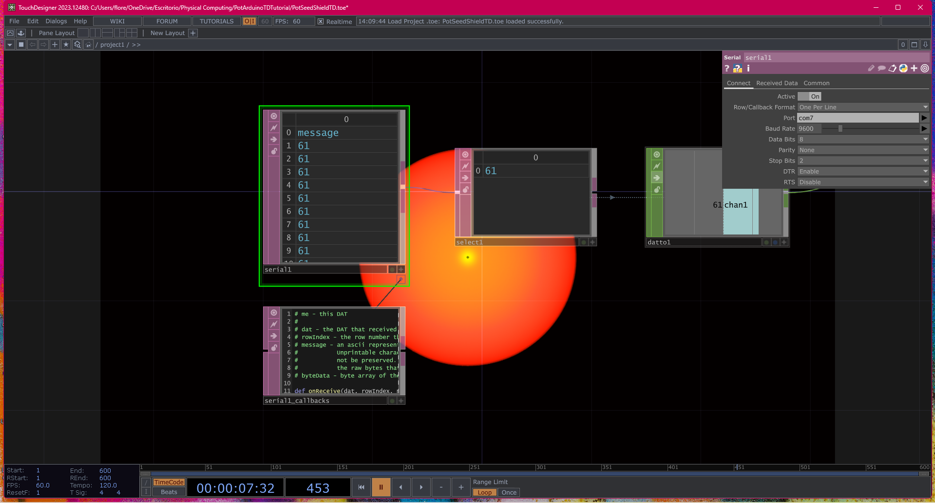Adjust the Baud Rate slider
This screenshot has height=503, width=935.
click(840, 128)
